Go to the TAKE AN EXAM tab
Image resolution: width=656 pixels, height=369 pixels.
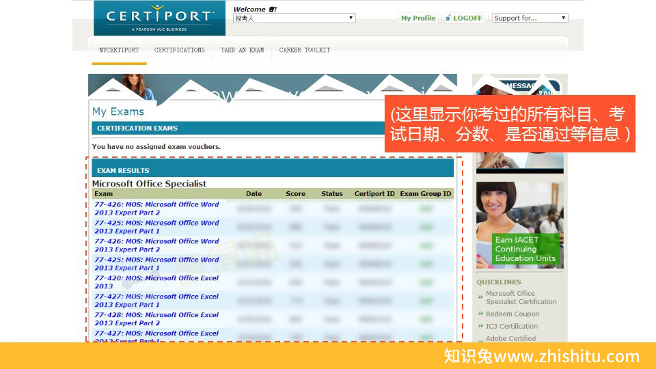[242, 50]
